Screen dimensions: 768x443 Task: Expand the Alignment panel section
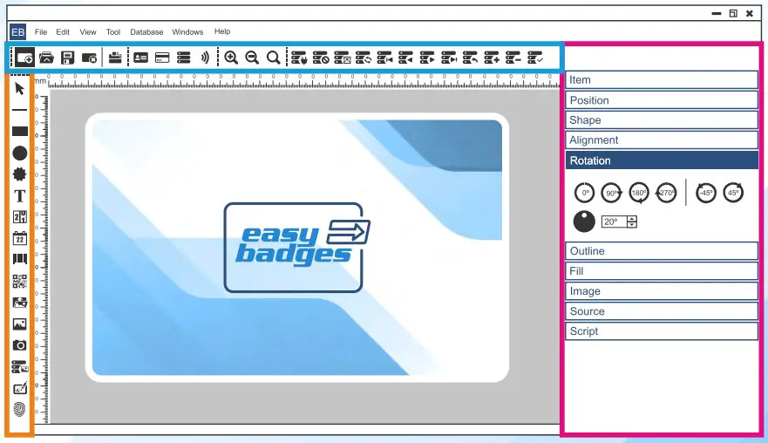point(662,140)
